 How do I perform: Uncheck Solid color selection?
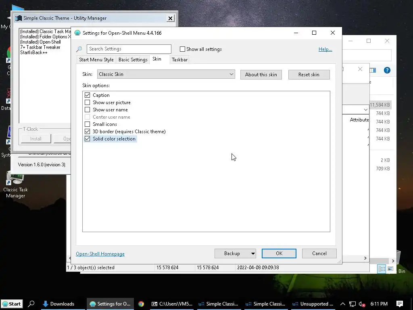[87, 139]
